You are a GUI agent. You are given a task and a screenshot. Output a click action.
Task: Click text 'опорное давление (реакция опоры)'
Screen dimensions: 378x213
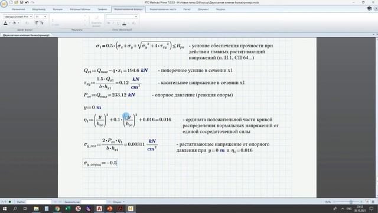coord(194,95)
